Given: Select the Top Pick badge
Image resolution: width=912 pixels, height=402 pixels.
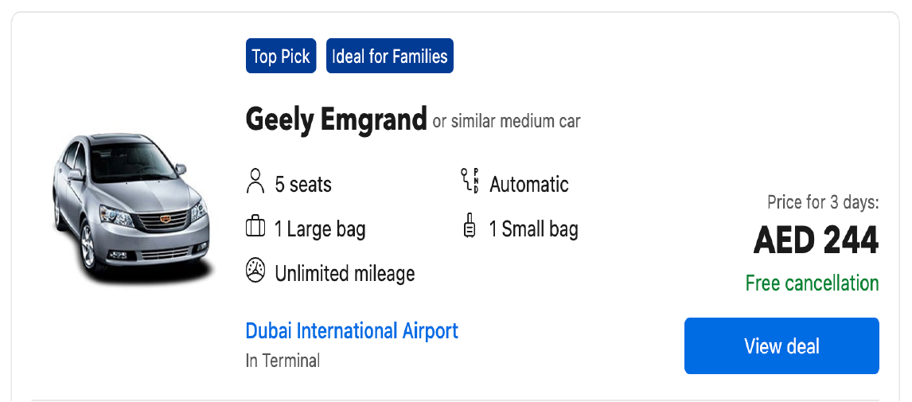Looking at the screenshot, I should (281, 56).
